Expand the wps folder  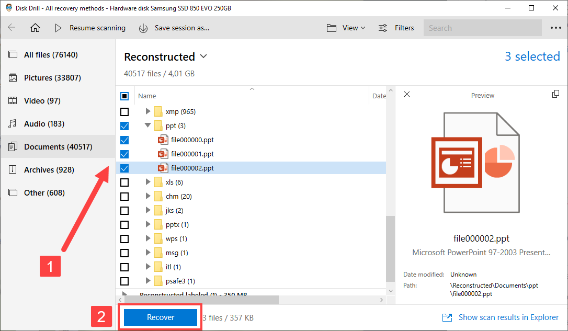coord(148,238)
